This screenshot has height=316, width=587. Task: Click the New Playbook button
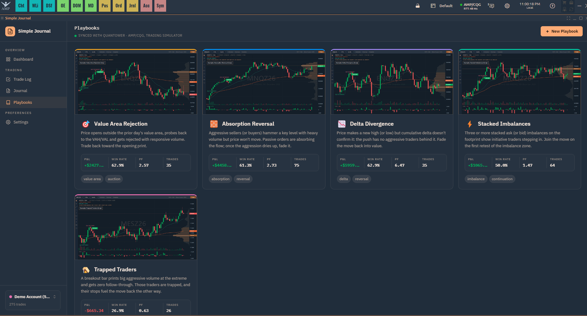tap(561, 31)
